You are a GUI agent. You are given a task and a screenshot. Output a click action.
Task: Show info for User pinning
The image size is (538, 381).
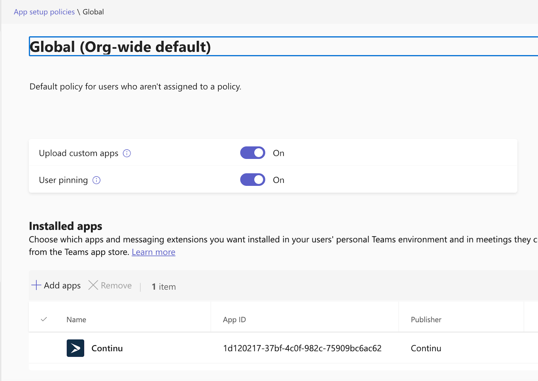tap(97, 180)
